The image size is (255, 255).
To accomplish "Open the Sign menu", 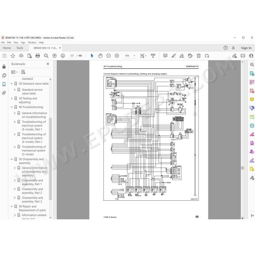I will [23, 43].
